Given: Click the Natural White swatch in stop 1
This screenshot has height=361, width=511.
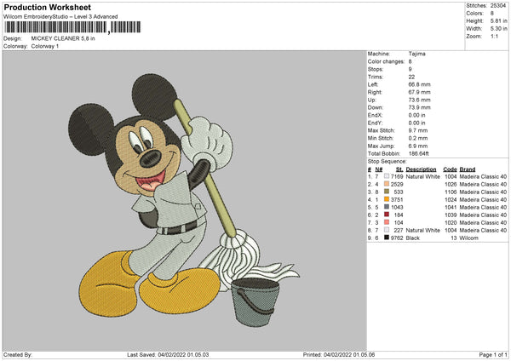Looking at the screenshot, I should (387, 176).
